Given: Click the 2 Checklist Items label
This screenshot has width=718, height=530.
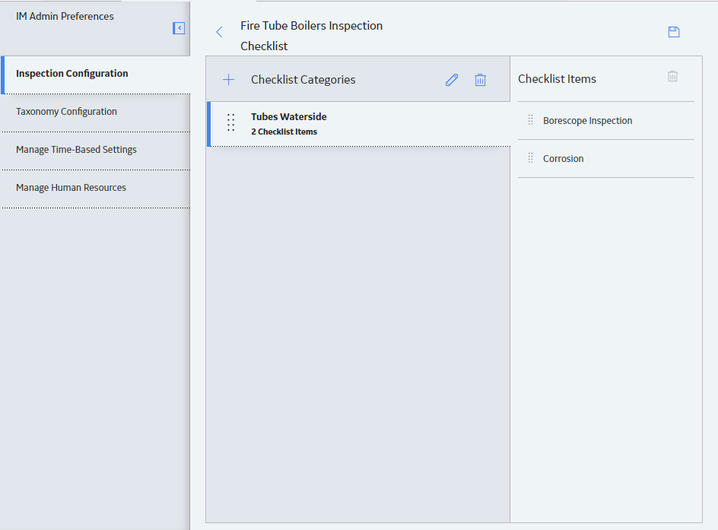Looking at the screenshot, I should (x=284, y=132).
